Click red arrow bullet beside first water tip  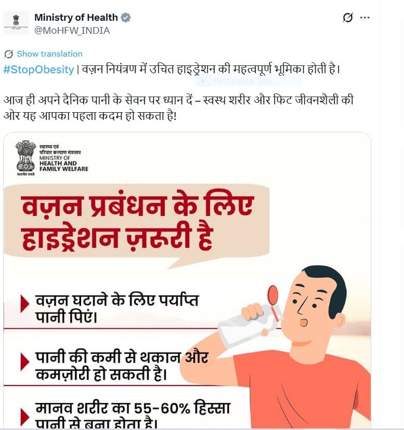coord(25,304)
